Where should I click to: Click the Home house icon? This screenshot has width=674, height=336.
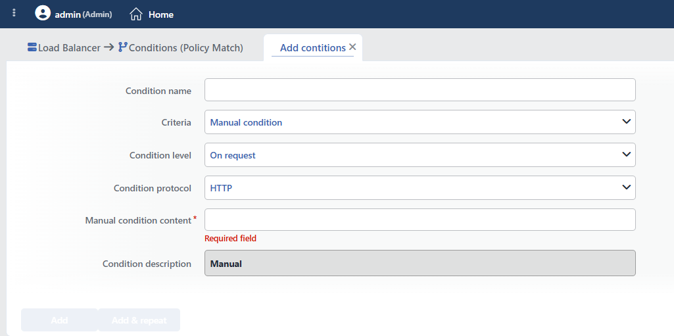(x=136, y=14)
